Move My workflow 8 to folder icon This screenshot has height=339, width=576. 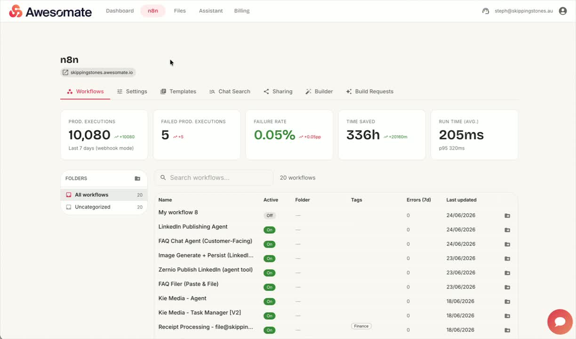tap(507, 216)
